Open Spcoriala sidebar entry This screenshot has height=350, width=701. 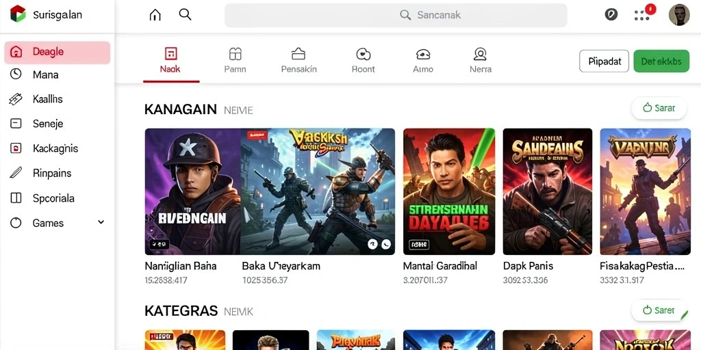58,198
